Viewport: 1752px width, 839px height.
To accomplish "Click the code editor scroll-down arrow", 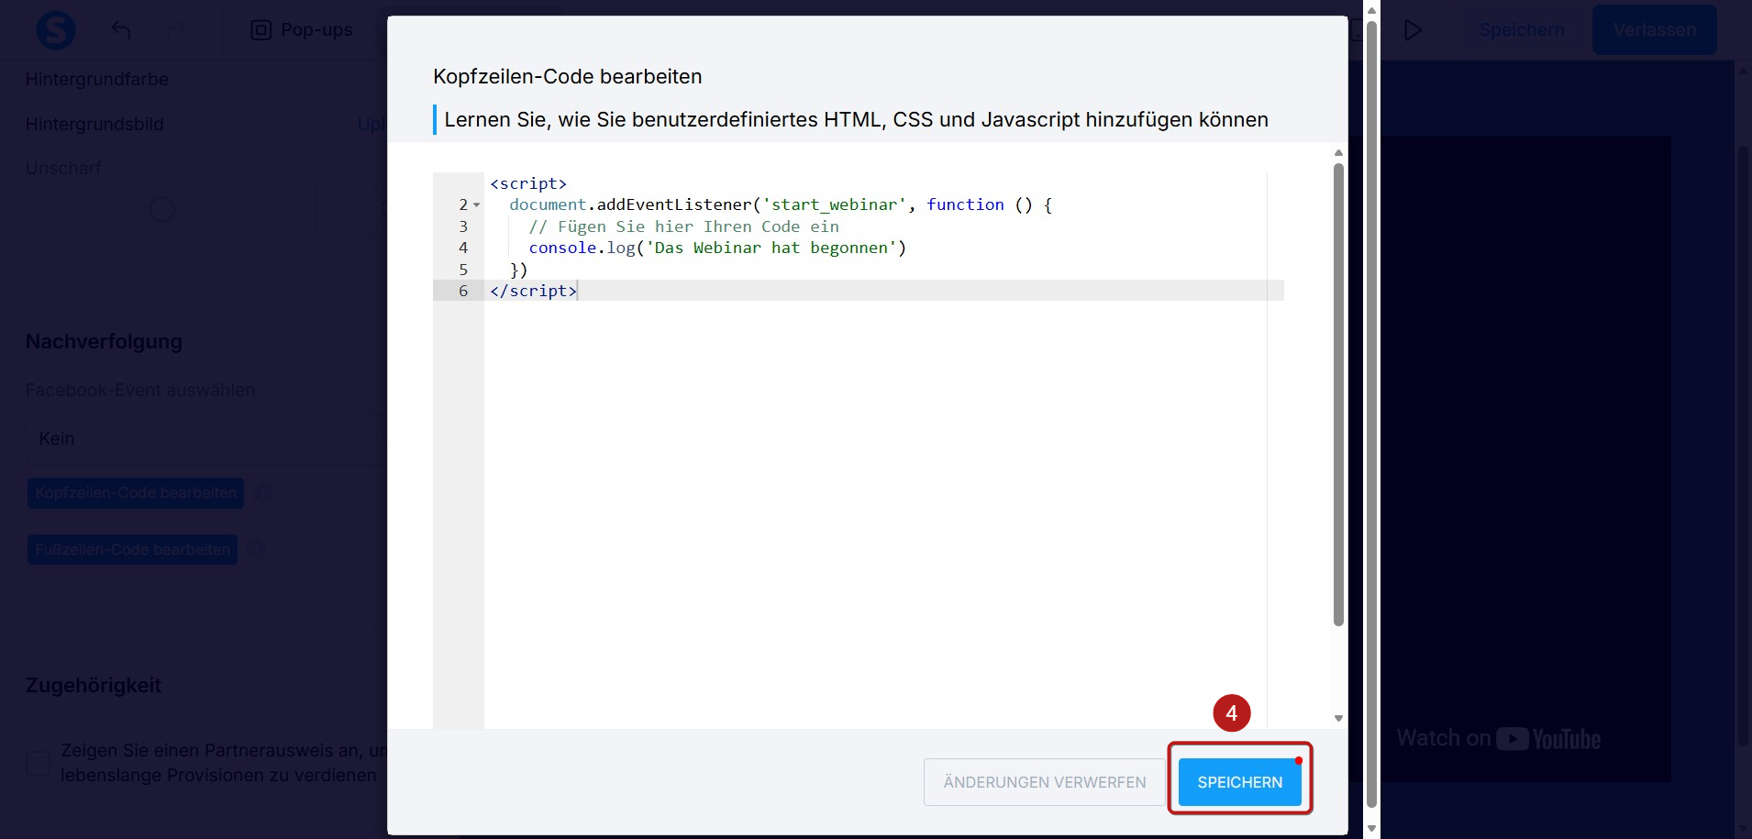I will 1338,718.
